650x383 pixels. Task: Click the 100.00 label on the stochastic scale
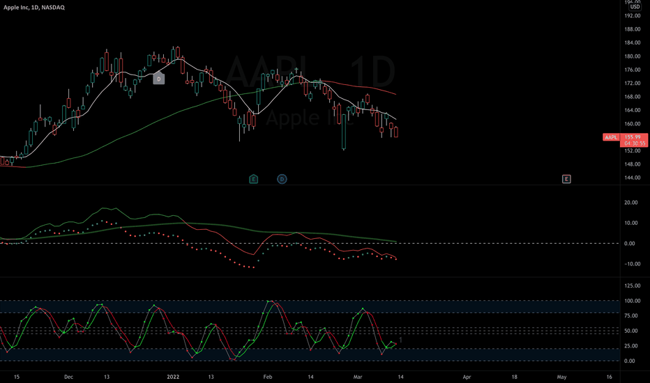click(632, 301)
